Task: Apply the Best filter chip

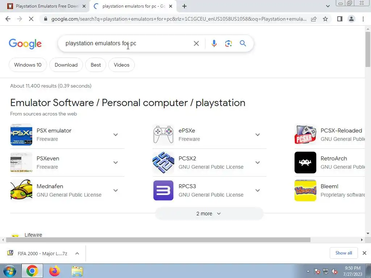Action: [96, 65]
